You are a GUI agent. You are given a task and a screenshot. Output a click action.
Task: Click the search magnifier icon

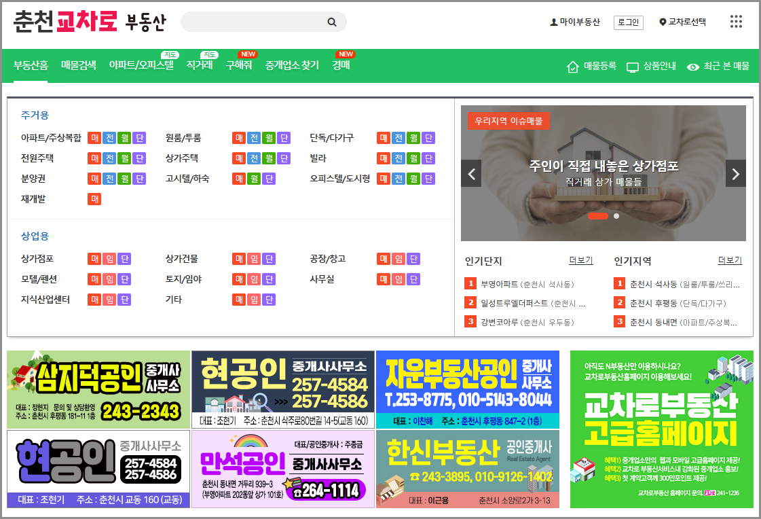332,22
